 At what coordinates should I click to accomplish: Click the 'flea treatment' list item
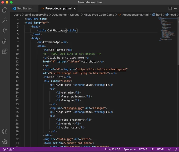point(73,120)
